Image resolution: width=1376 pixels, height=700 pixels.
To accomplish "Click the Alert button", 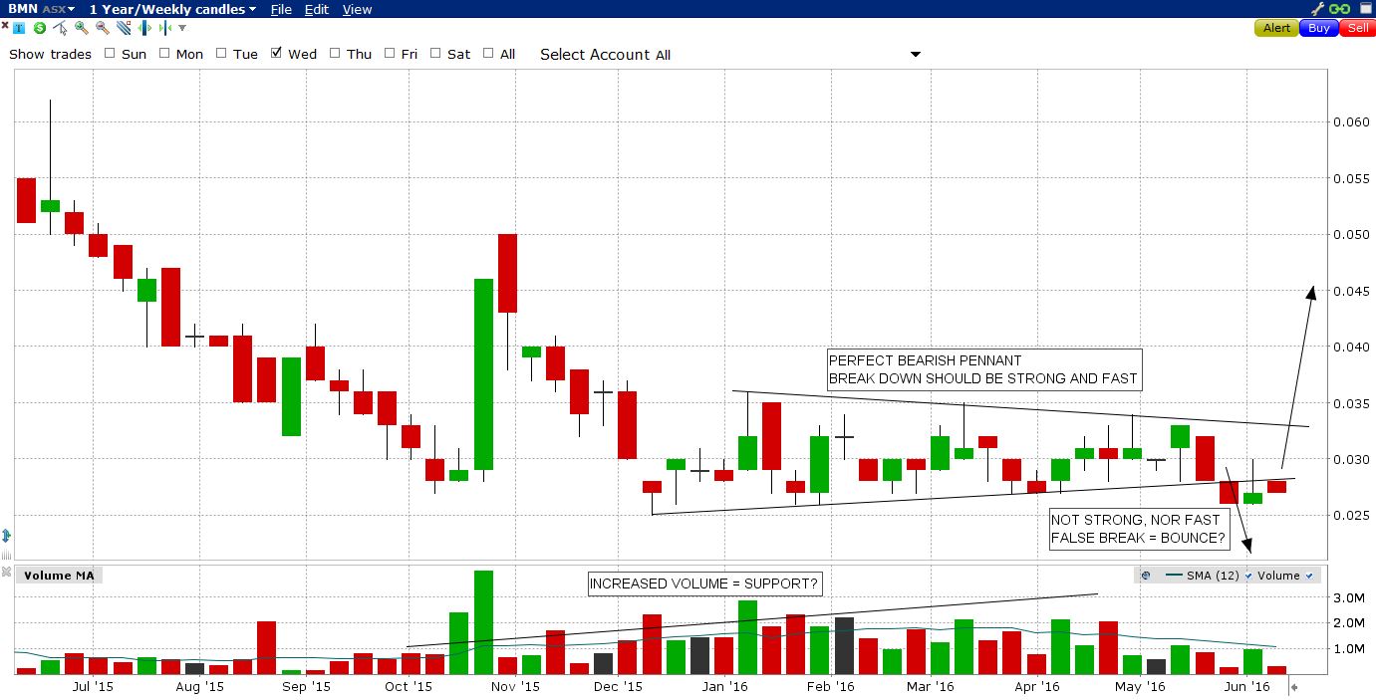I will (x=1277, y=28).
